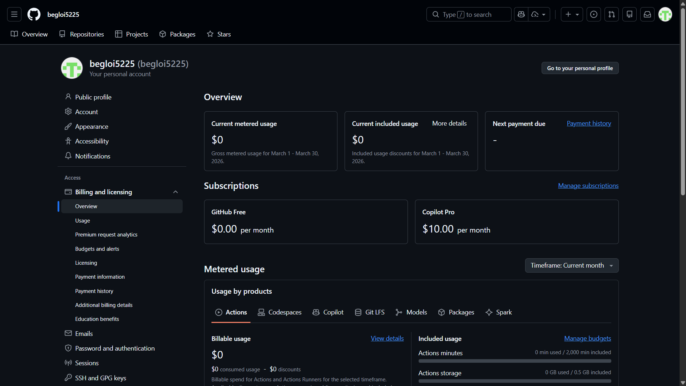The width and height of the screenshot is (686, 386).
Task: Click Go to your personal profile button
Action: click(579, 68)
